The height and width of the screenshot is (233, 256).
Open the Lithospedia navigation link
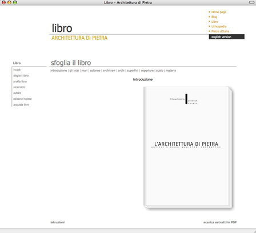[219, 26]
